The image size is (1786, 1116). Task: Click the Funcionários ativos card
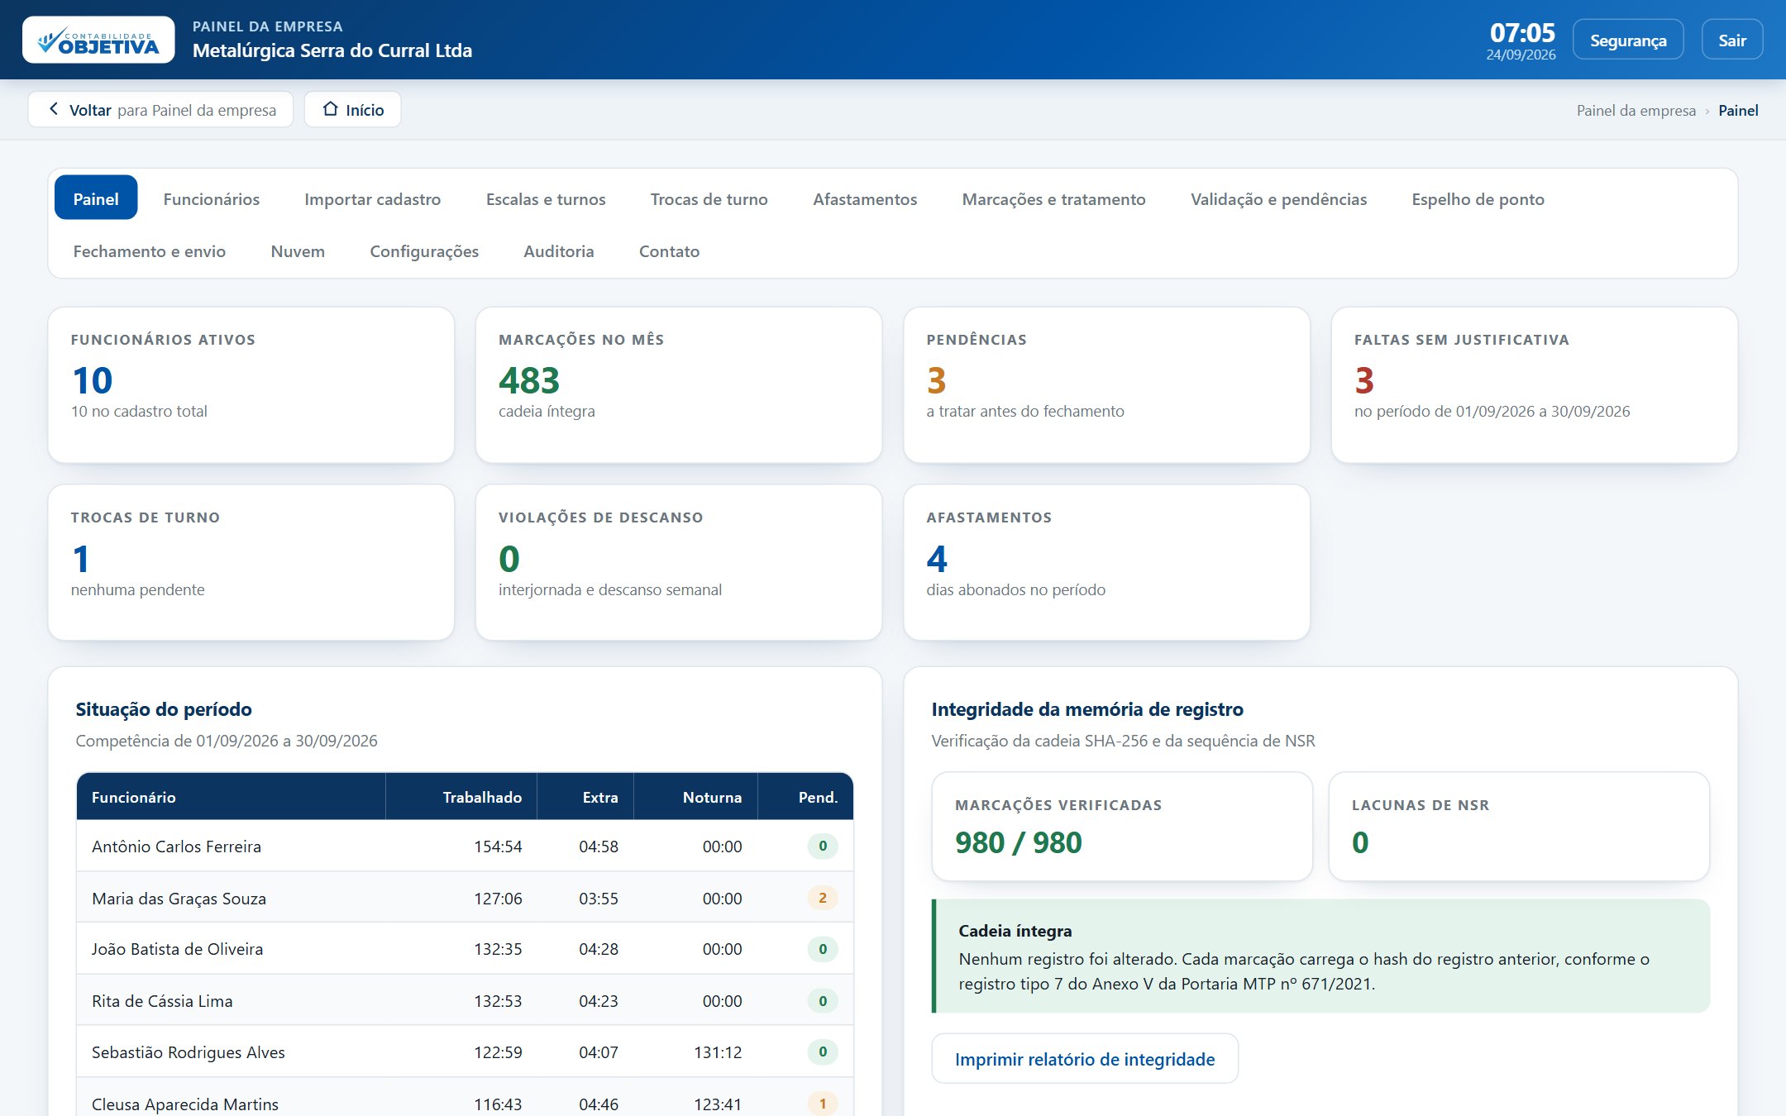pos(251,384)
